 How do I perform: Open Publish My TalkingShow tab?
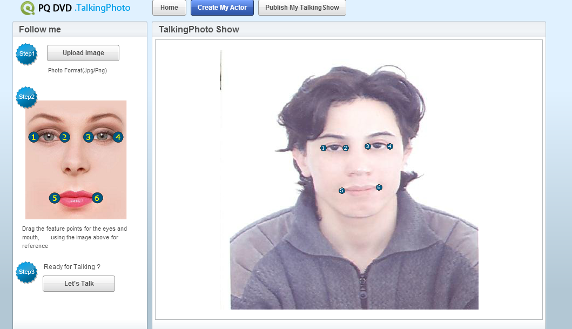(x=302, y=8)
